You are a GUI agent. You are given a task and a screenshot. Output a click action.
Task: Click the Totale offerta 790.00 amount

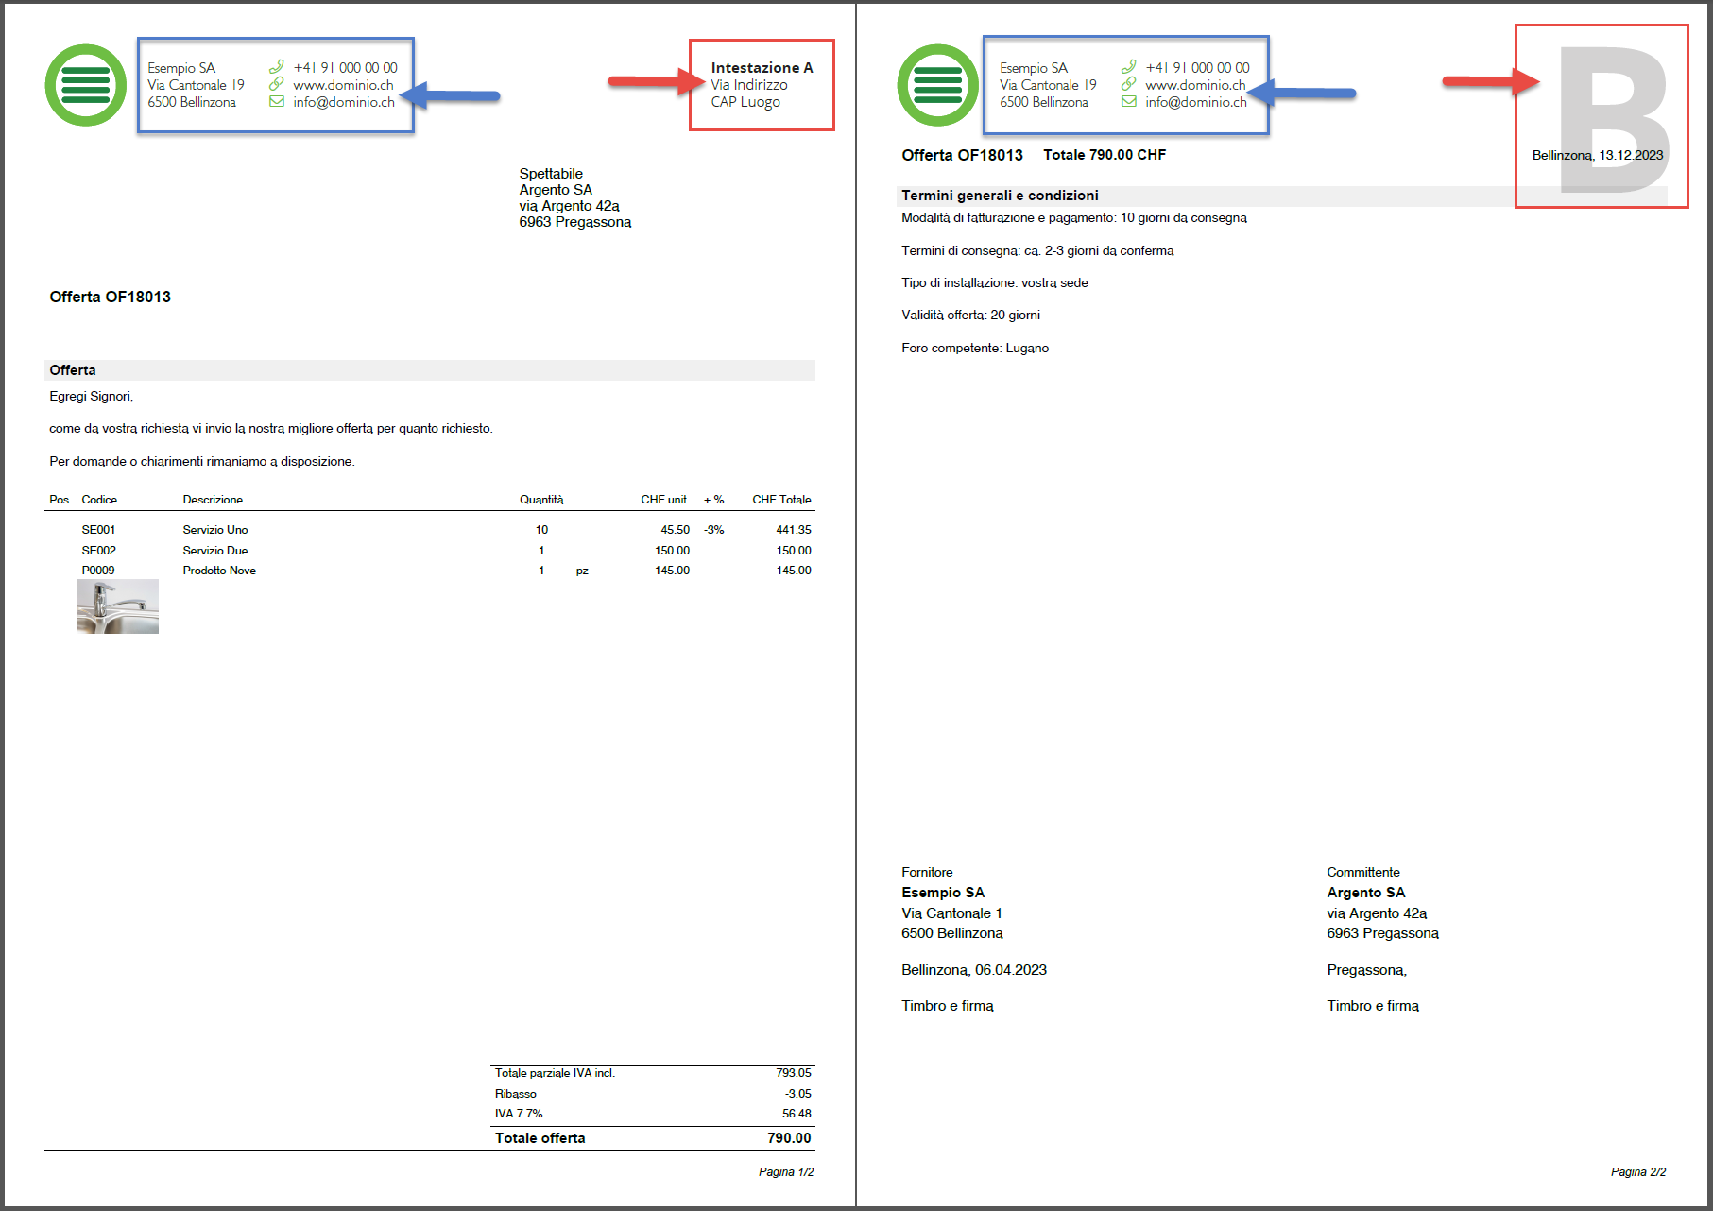click(788, 1138)
